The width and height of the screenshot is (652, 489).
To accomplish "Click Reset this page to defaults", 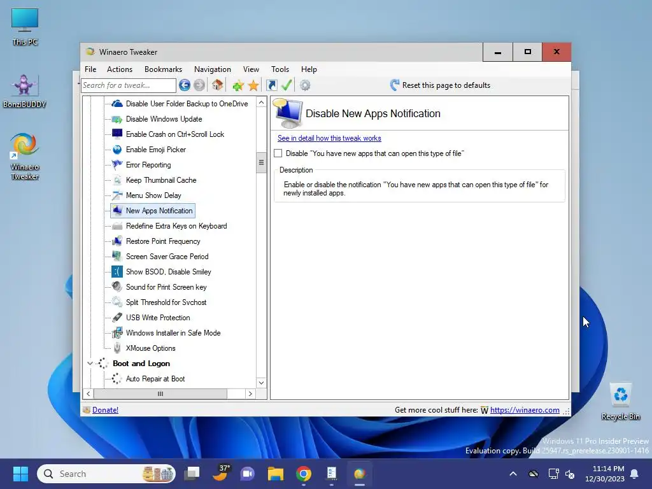I will tap(440, 85).
